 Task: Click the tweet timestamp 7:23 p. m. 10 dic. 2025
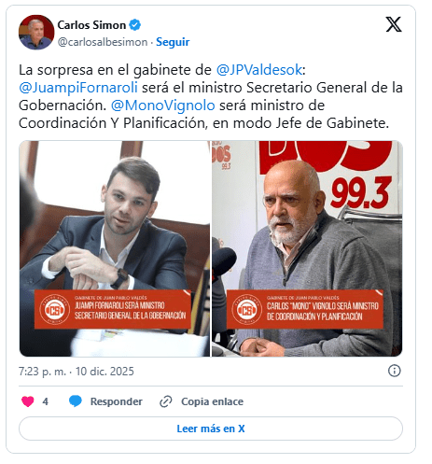[x=77, y=372]
